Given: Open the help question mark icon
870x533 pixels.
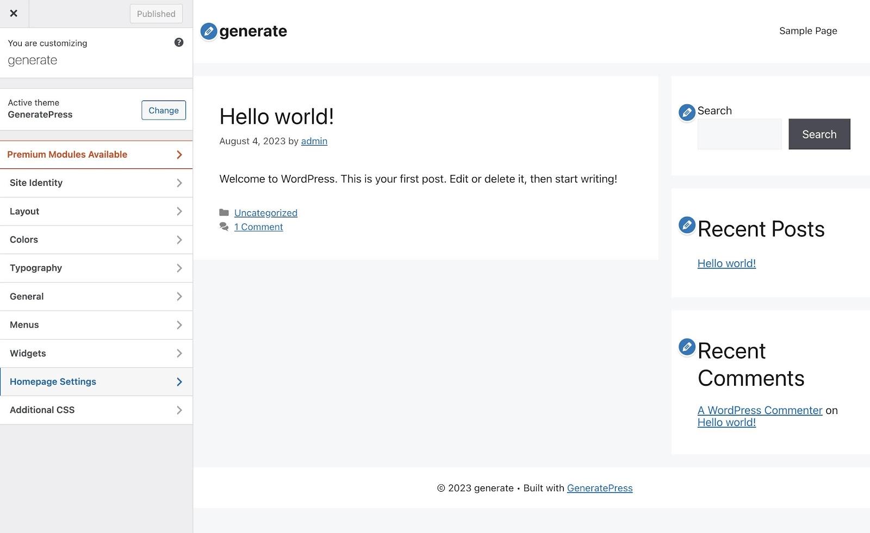Looking at the screenshot, I should [179, 42].
